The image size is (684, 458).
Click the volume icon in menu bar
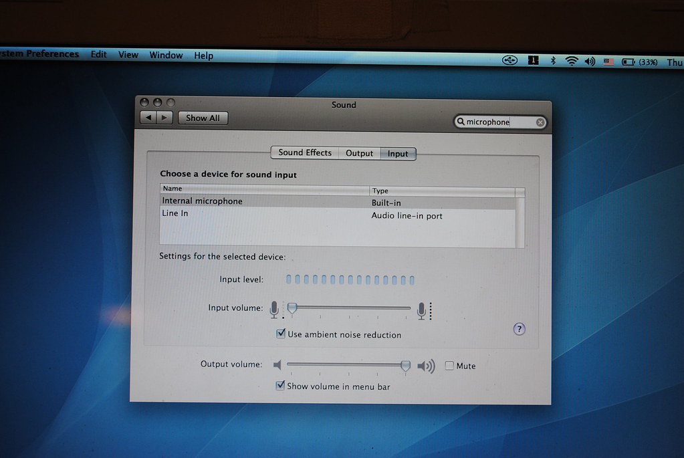tap(590, 62)
